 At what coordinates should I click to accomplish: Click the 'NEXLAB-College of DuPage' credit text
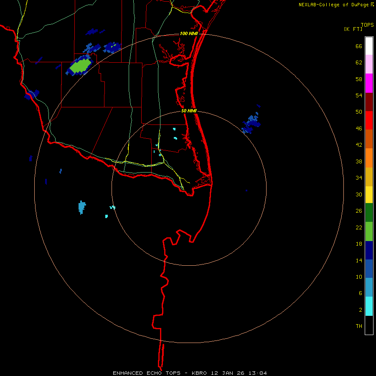tap(333, 5)
